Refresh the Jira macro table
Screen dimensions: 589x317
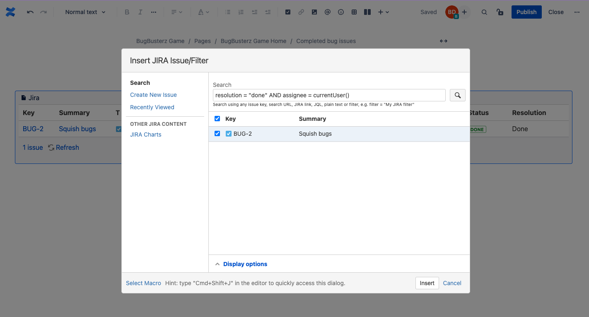pos(64,147)
